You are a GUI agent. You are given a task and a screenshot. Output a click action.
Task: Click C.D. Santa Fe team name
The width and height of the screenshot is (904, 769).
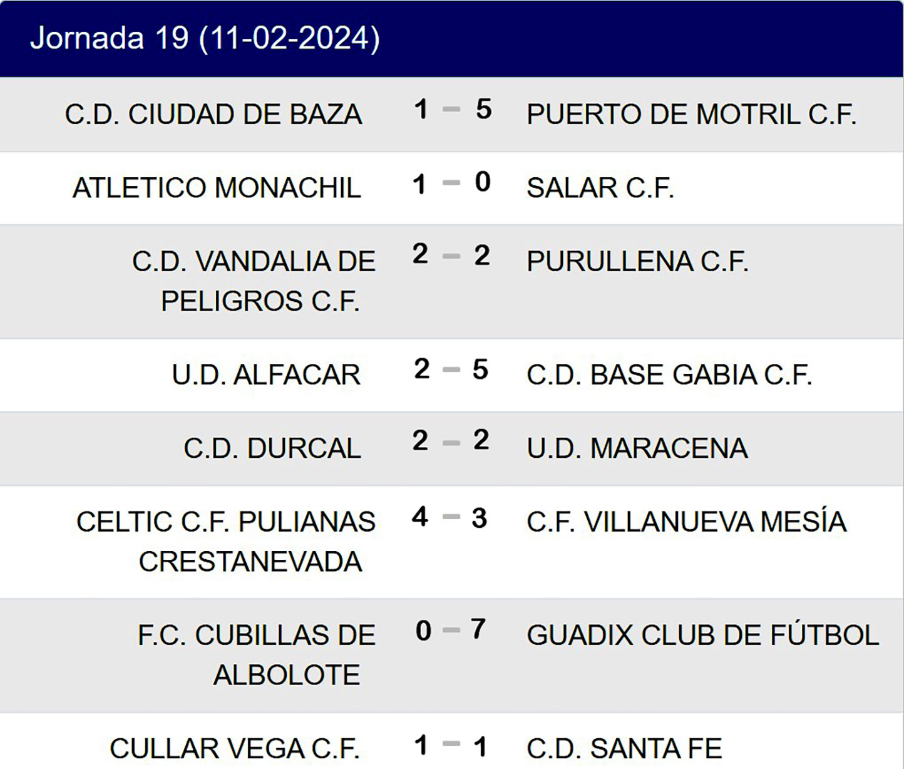(624, 749)
